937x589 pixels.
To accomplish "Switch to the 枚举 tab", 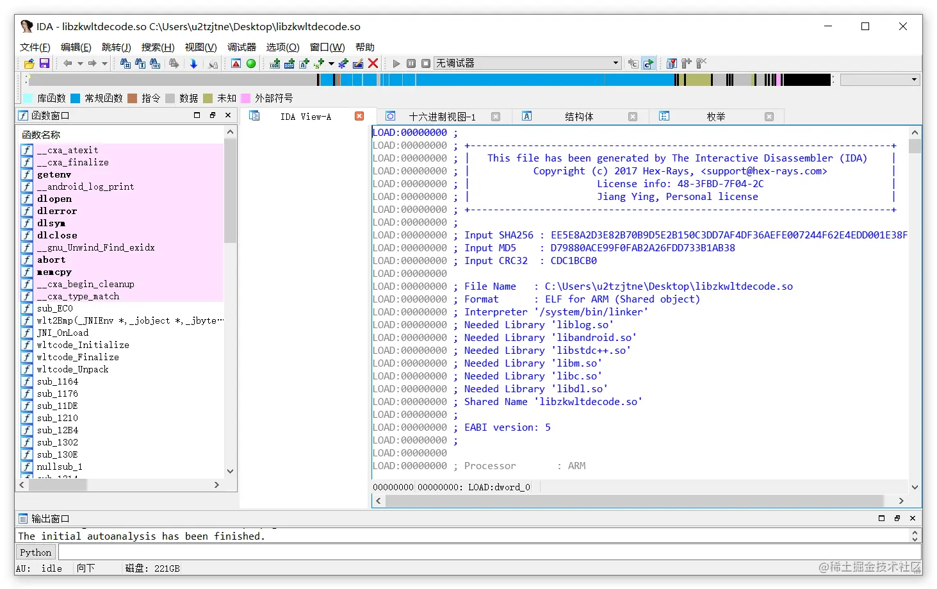I will pyautogui.click(x=716, y=117).
